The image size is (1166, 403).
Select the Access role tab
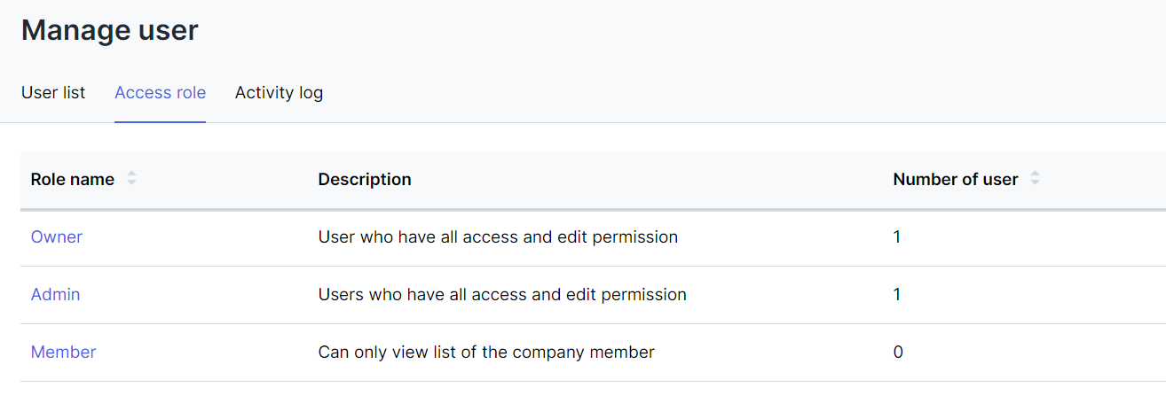160,92
